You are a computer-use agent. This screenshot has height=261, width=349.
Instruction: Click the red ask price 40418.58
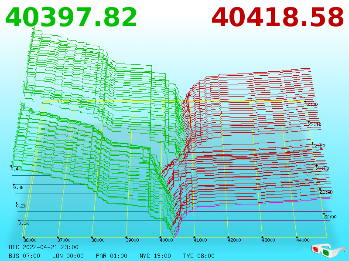pyautogui.click(x=277, y=17)
